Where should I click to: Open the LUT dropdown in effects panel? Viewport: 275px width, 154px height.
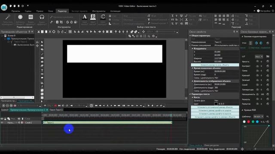[259, 56]
